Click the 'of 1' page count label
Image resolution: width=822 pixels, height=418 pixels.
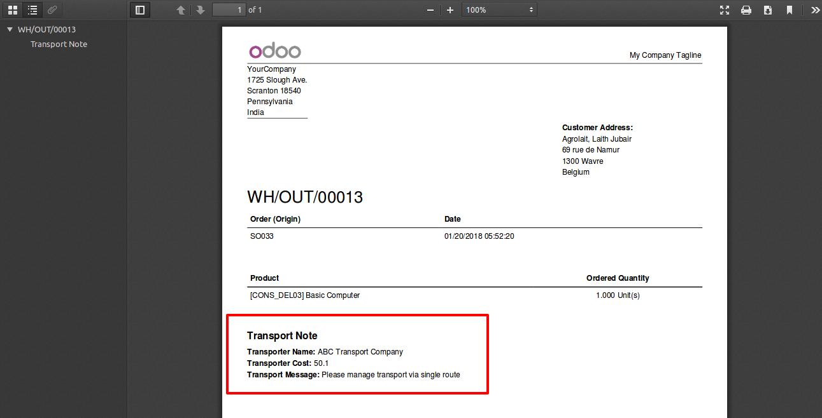[x=255, y=10]
